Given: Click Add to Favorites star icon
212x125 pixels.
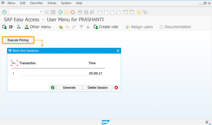Looking at the screenshot, I should pyautogui.click(x=61, y=27).
